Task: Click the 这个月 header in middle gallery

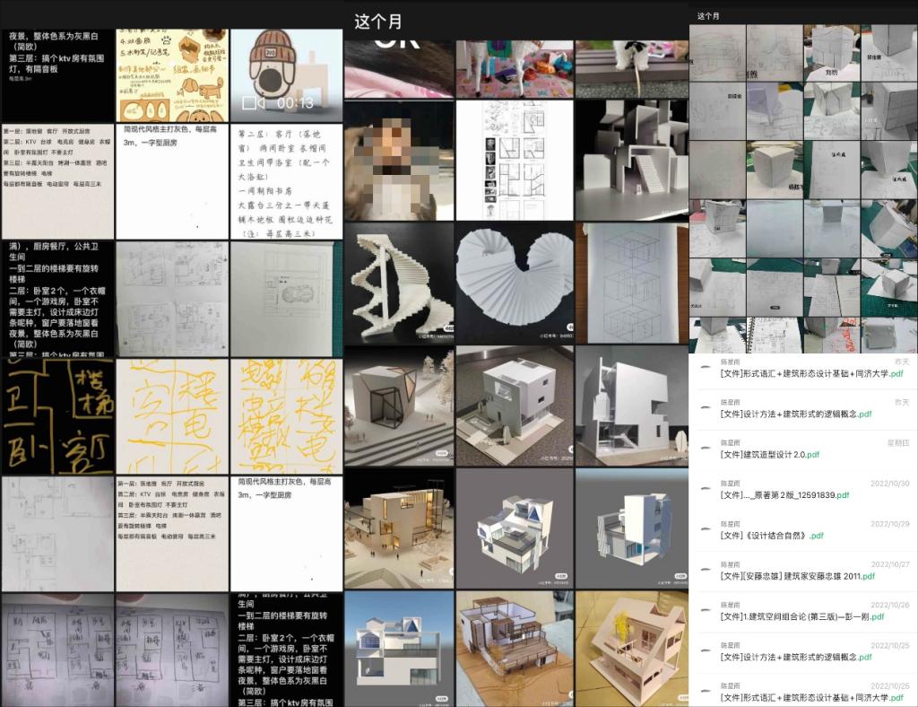Action: tap(377, 22)
